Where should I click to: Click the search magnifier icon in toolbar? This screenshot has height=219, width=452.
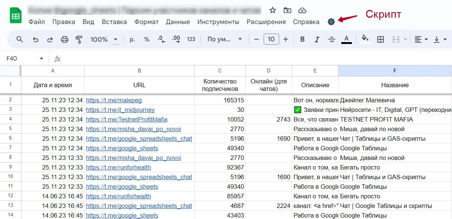point(20,40)
